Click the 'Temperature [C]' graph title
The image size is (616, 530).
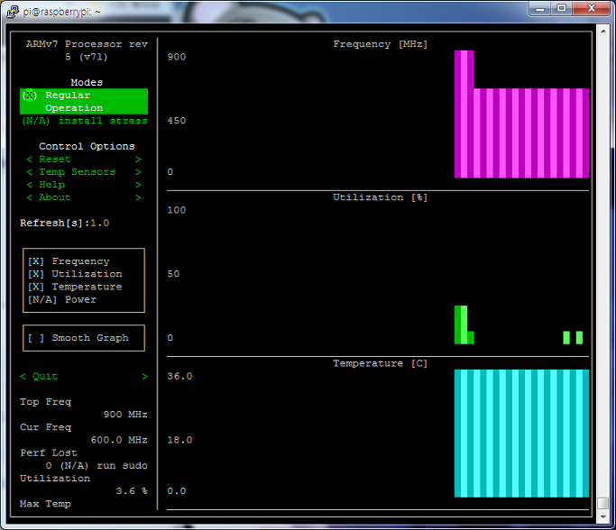(x=381, y=363)
